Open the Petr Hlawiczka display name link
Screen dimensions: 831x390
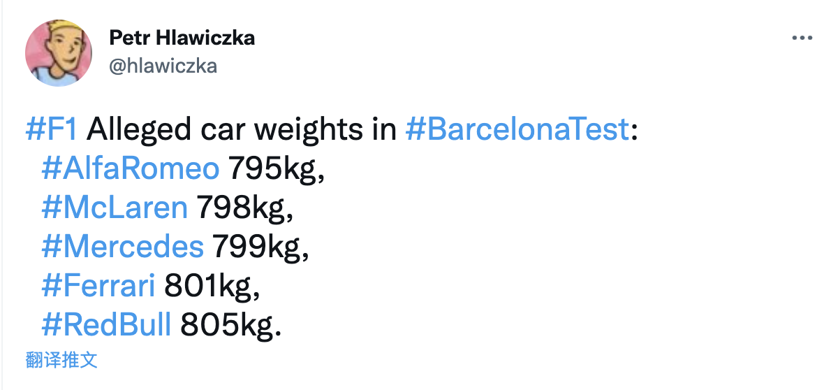pos(182,38)
